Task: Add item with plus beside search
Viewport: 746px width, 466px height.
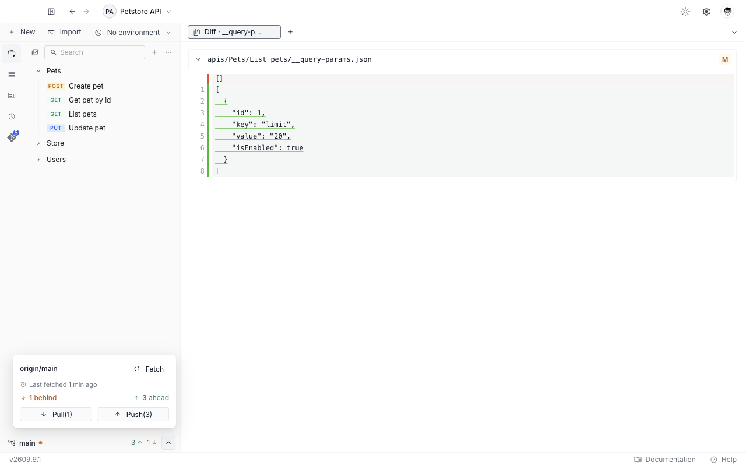Action: [154, 52]
